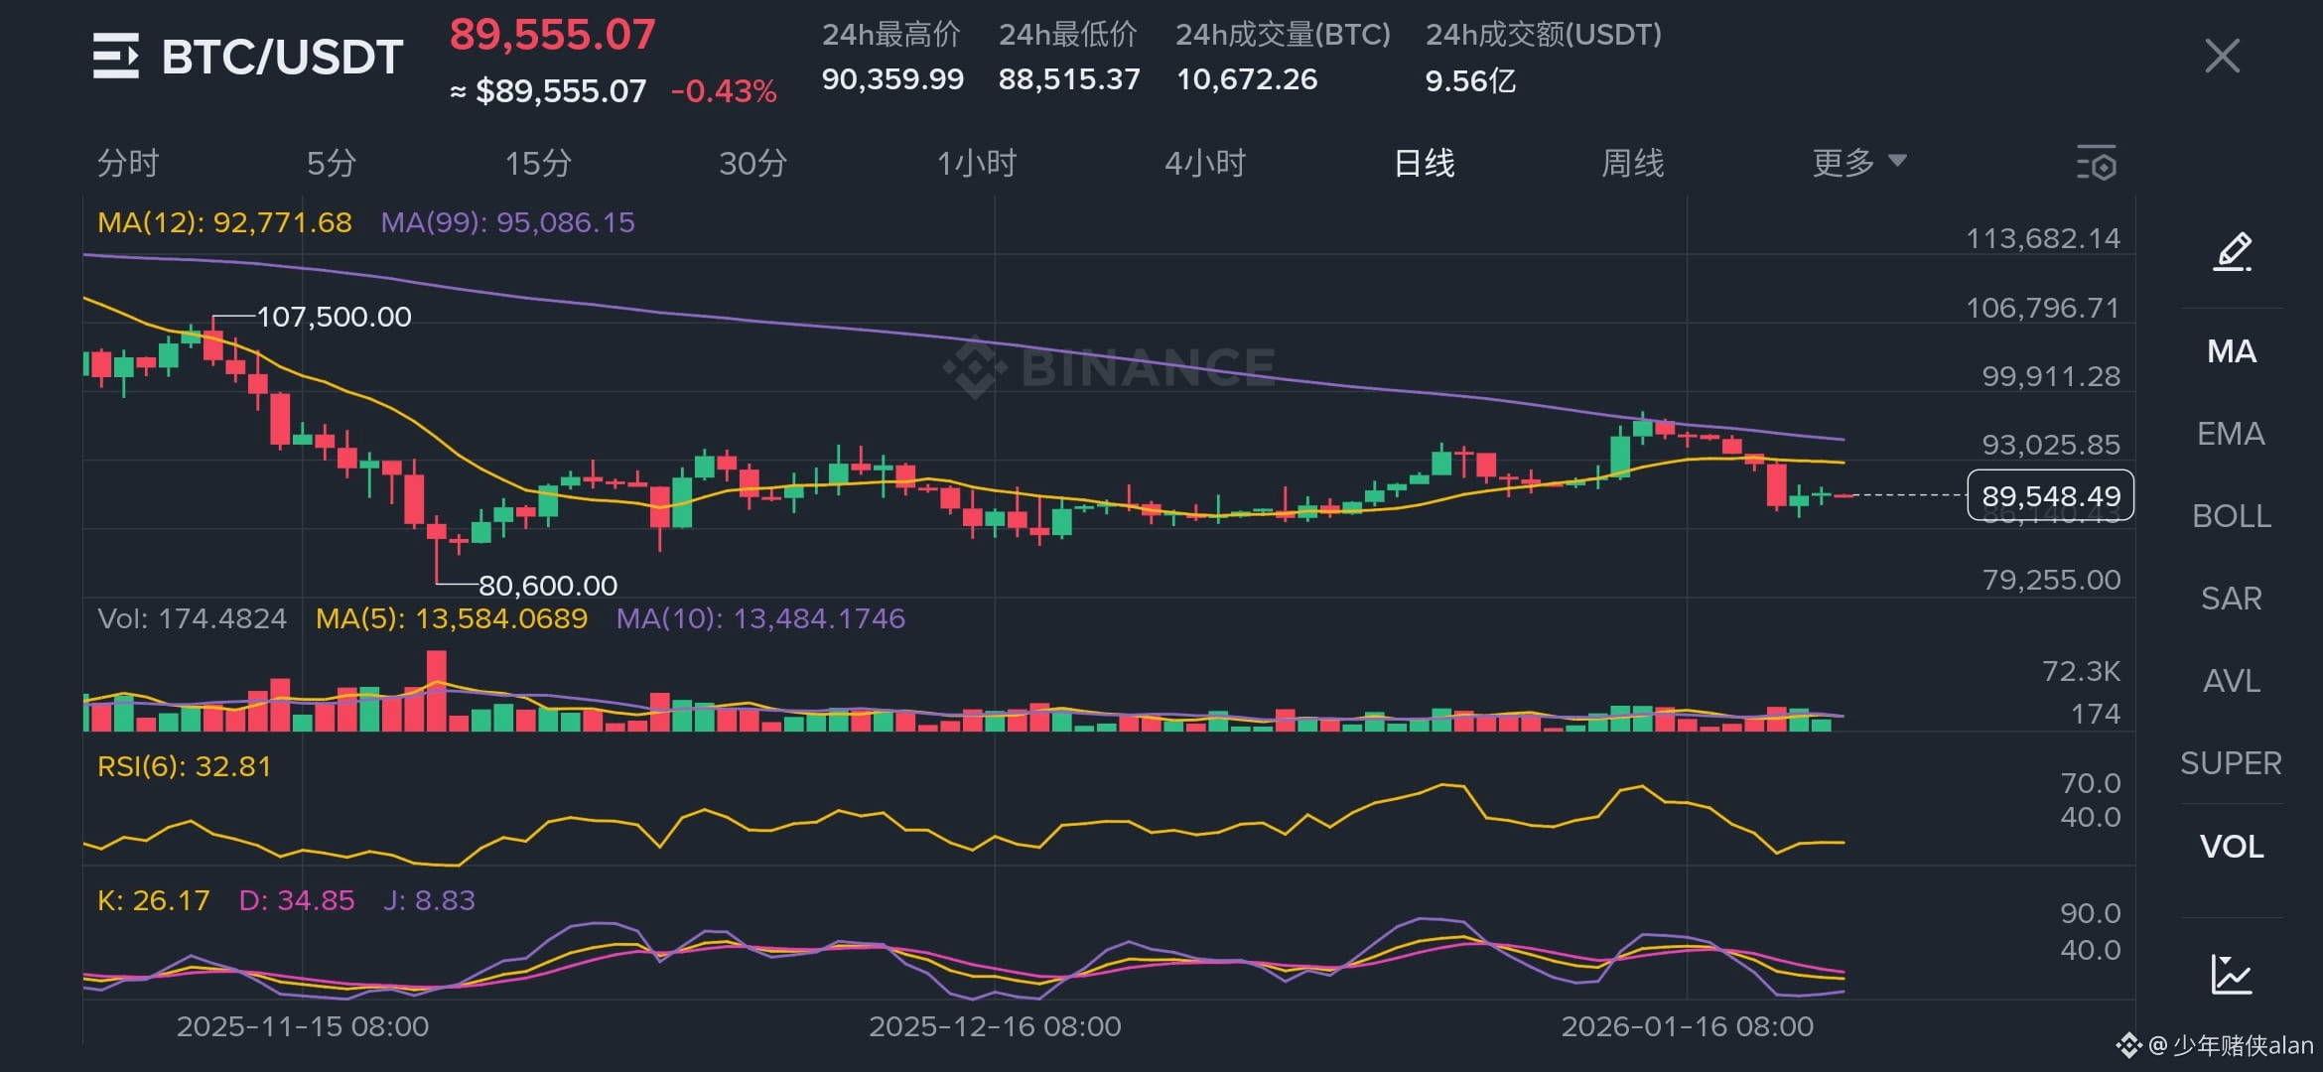
Task: Select the 周线 timeframe tab
Action: pos(1633,163)
